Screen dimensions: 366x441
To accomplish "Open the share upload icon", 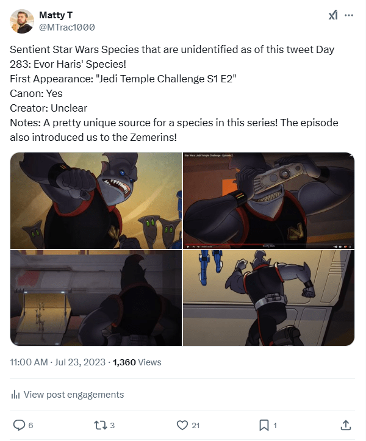I will point(345,425).
